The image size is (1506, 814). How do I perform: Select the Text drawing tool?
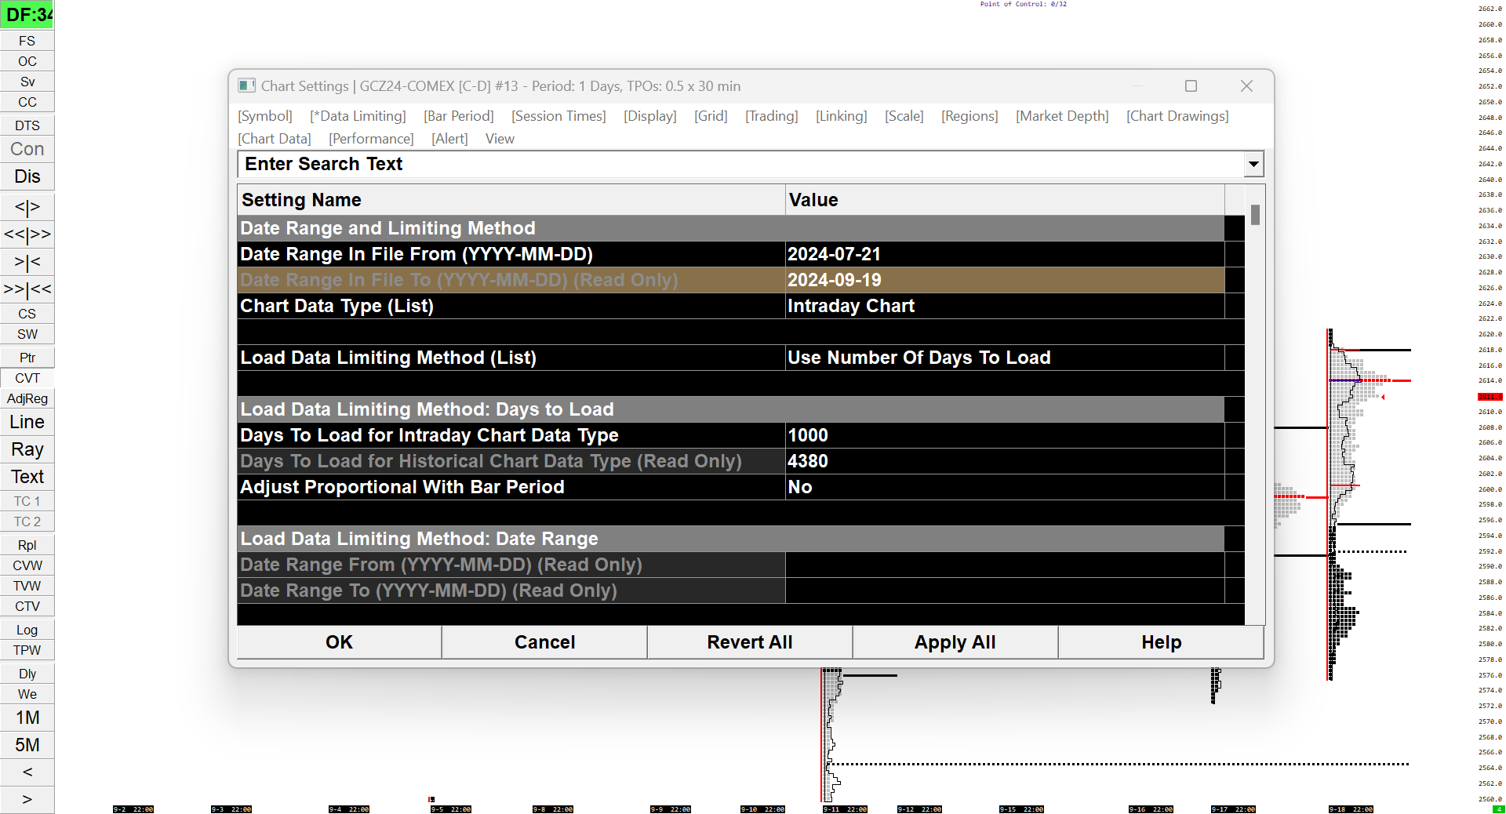pos(27,477)
